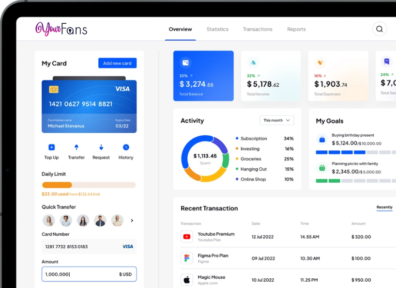This screenshot has height=288, width=396.
Task: Go to the Transactions tab
Action: [258, 29]
